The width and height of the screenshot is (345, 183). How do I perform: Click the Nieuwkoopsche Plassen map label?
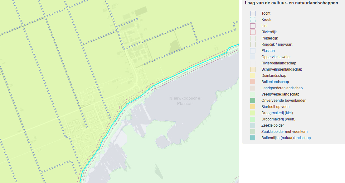pos(185,101)
